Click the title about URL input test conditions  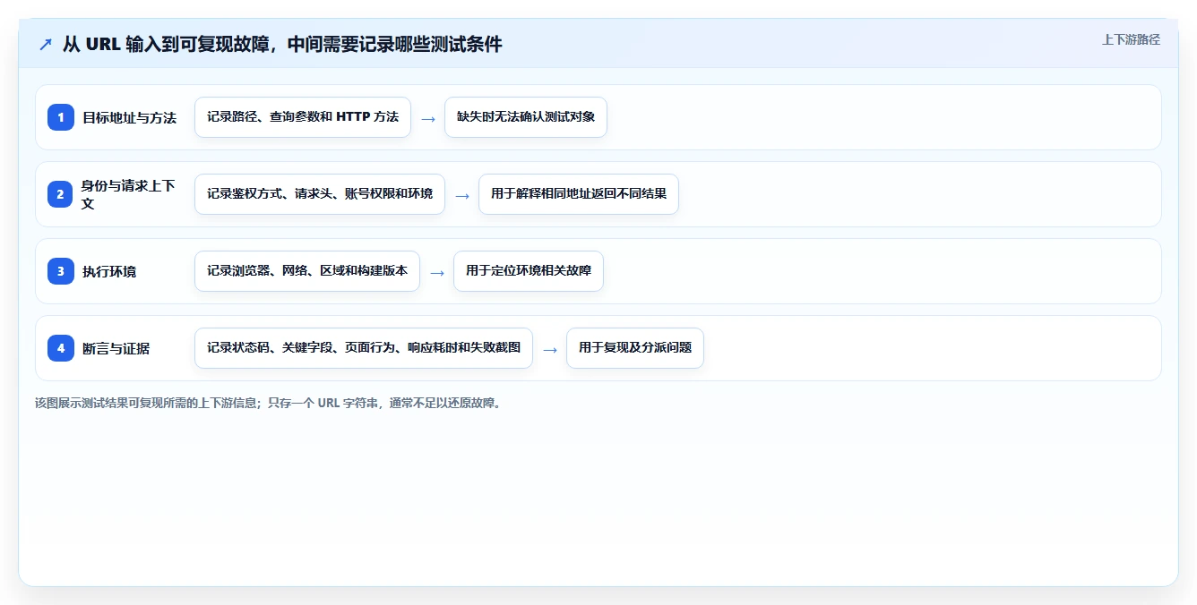click(282, 44)
